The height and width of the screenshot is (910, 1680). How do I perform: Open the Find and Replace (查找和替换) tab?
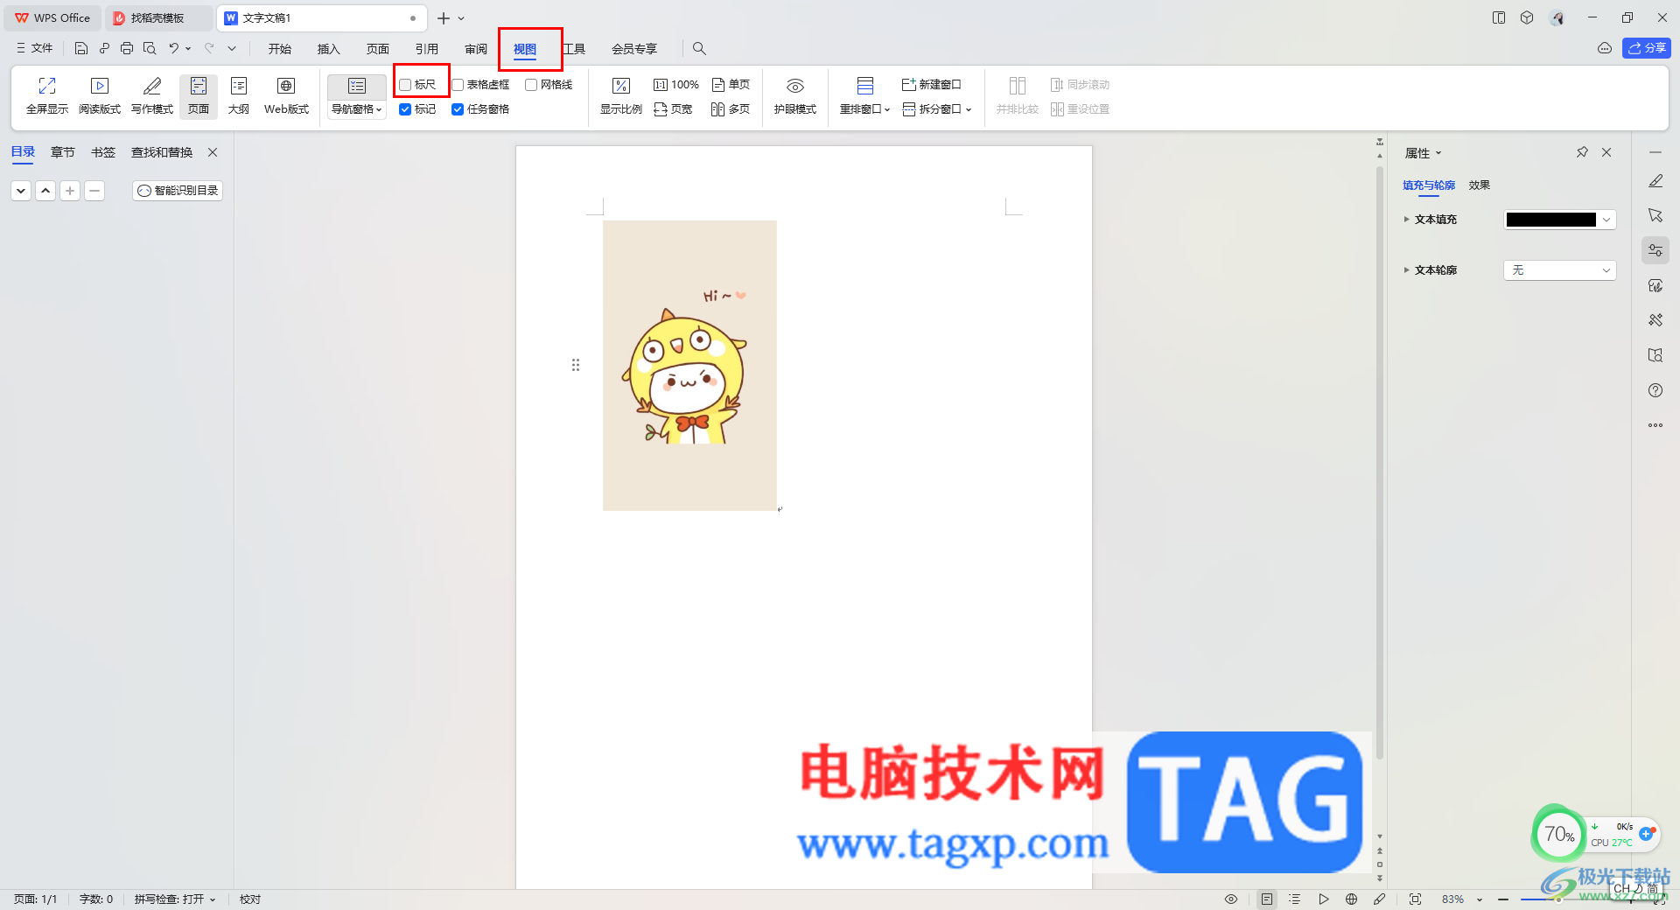point(162,152)
